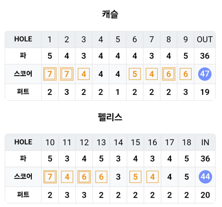Click the OUT column header

[205, 39]
